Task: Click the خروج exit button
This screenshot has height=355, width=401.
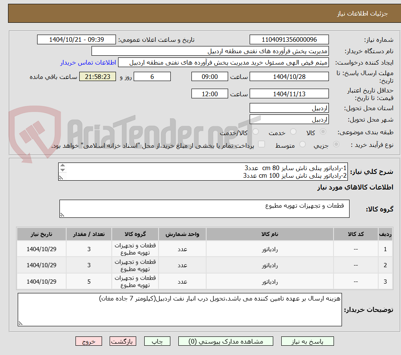Action: (89, 341)
